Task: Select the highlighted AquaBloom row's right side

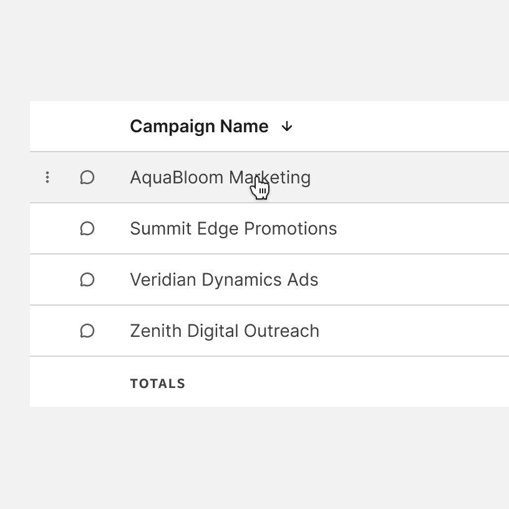Action: click(x=424, y=178)
